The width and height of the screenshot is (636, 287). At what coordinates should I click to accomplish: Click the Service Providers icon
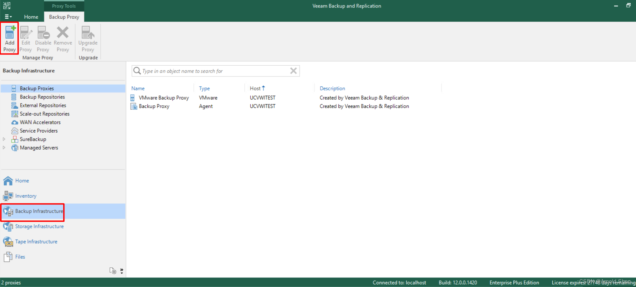15,131
